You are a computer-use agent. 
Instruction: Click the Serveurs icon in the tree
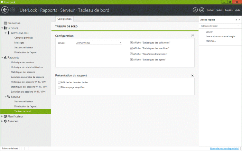pos(5,28)
